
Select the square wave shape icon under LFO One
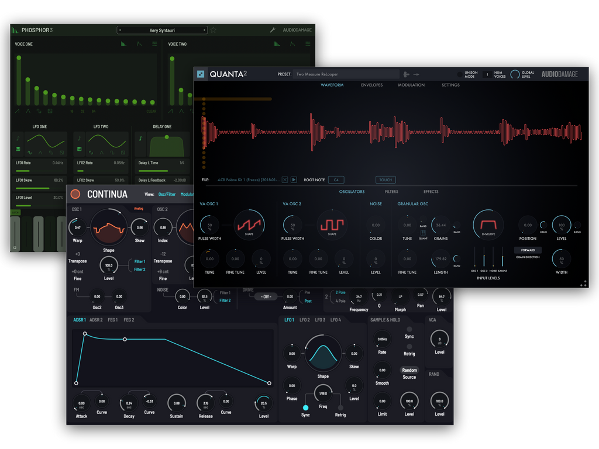click(x=51, y=152)
